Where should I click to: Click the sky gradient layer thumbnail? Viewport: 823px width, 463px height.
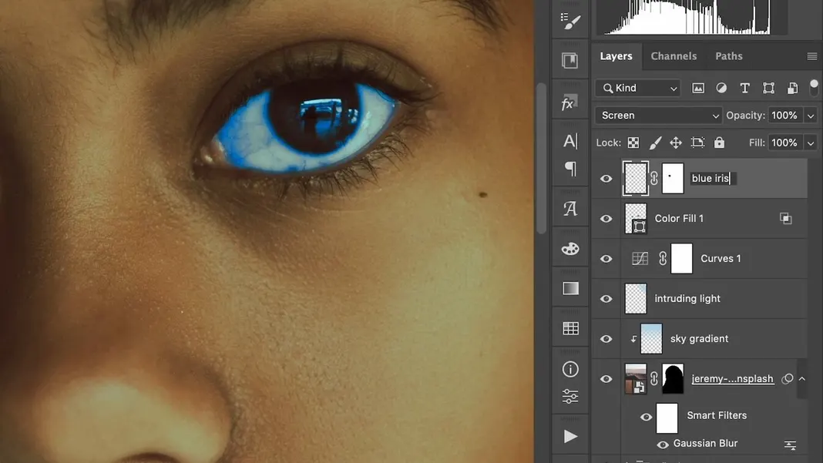pyautogui.click(x=651, y=339)
